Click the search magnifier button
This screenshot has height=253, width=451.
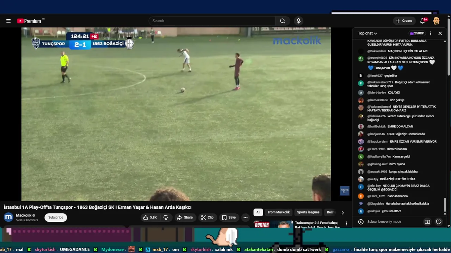pyautogui.click(x=283, y=21)
